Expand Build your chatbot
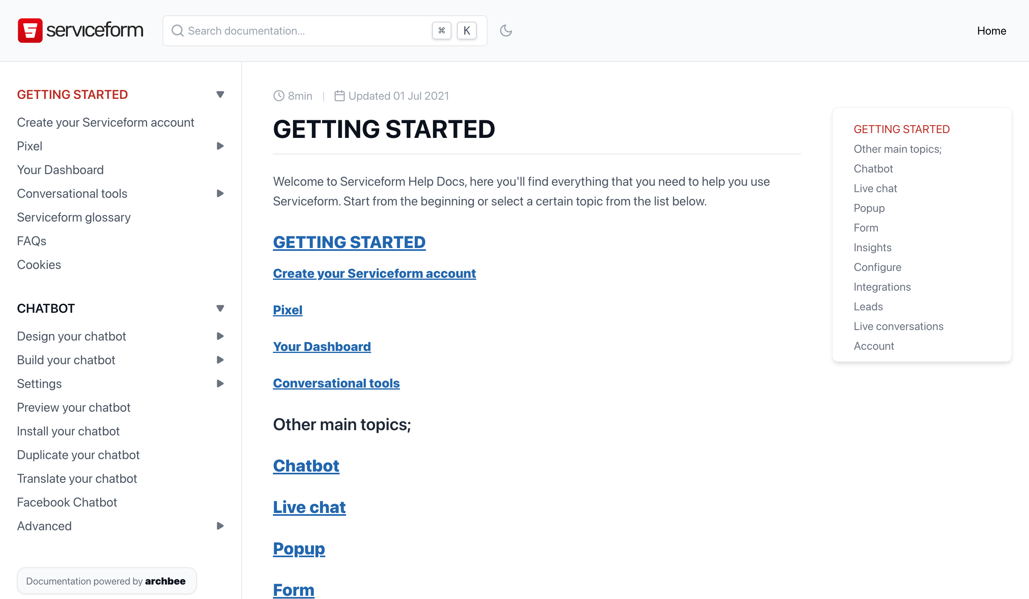Image resolution: width=1029 pixels, height=599 pixels. [x=220, y=360]
